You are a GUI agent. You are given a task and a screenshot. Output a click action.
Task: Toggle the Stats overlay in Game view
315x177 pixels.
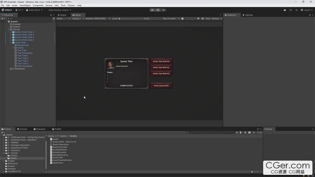[208, 19]
